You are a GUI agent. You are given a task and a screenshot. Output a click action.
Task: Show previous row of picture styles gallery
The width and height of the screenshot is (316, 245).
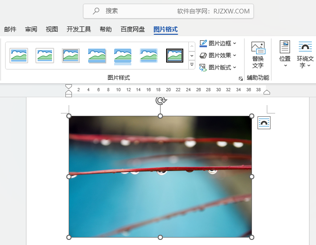pyautogui.click(x=192, y=46)
